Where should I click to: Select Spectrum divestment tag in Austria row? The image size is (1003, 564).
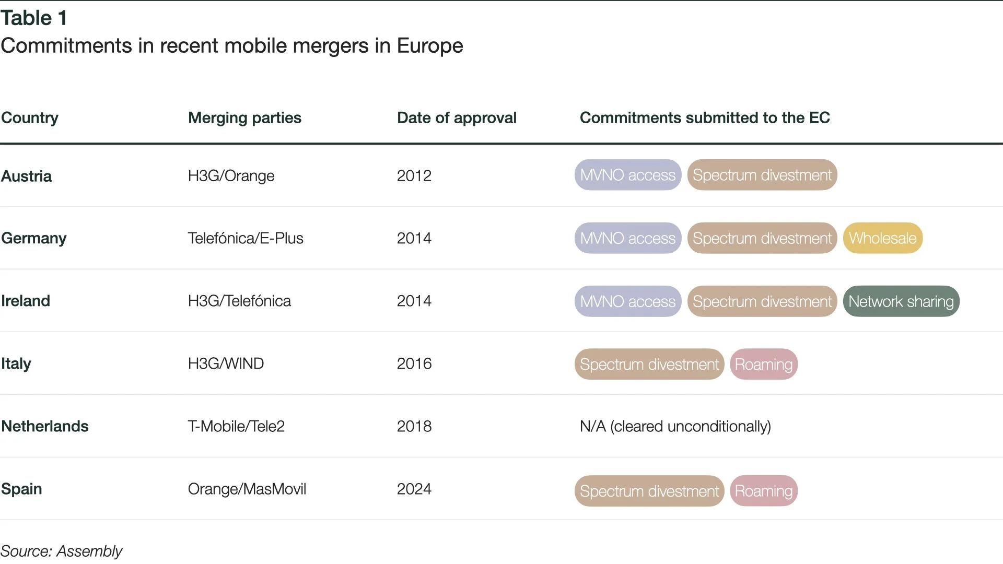click(x=762, y=175)
